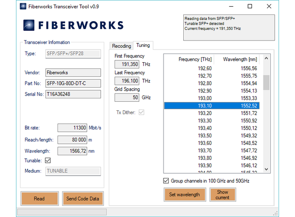Select the 193,80 THz row
295x217 pixels.
pyautogui.click(x=212, y=158)
